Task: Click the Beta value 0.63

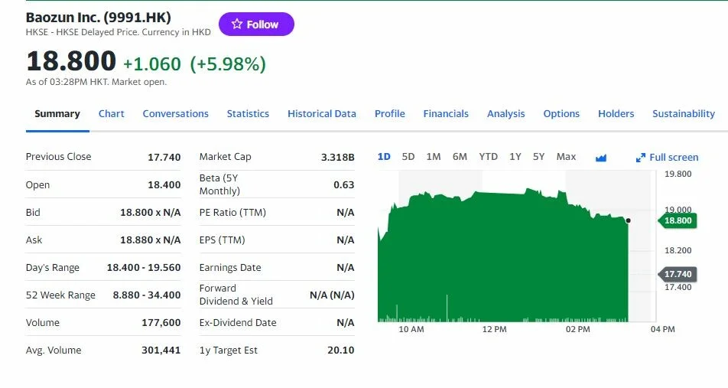Action: (343, 185)
